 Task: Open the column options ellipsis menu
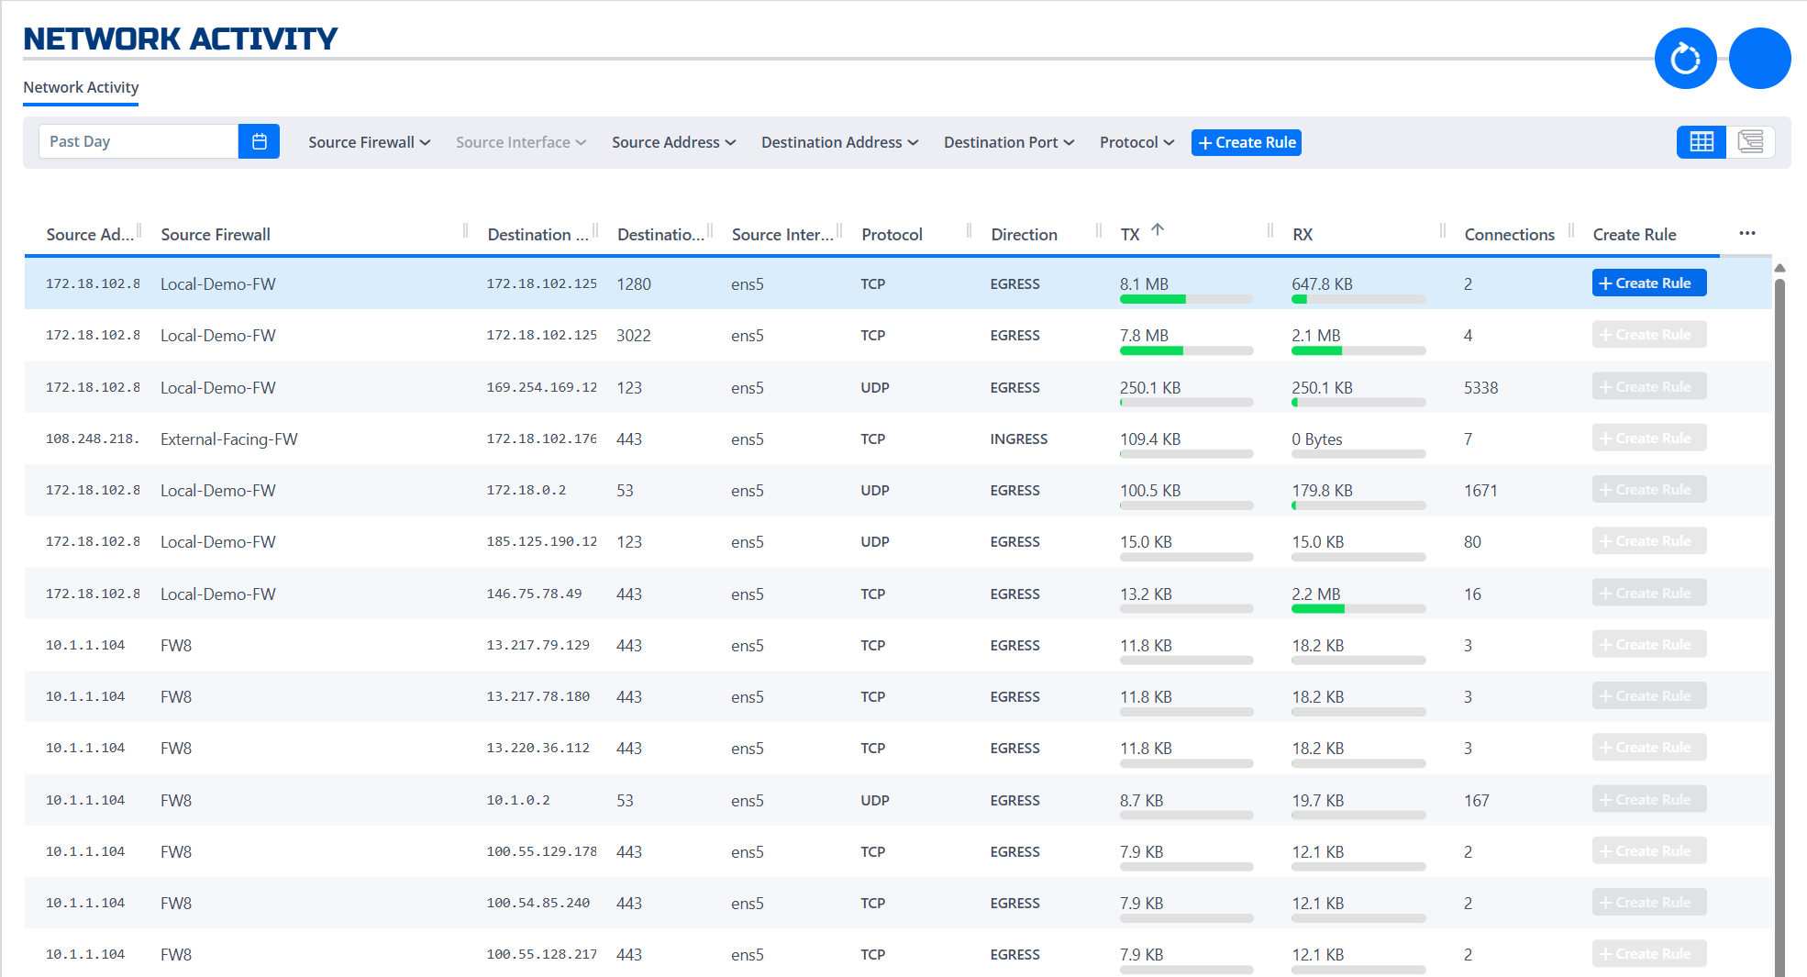coord(1747,233)
